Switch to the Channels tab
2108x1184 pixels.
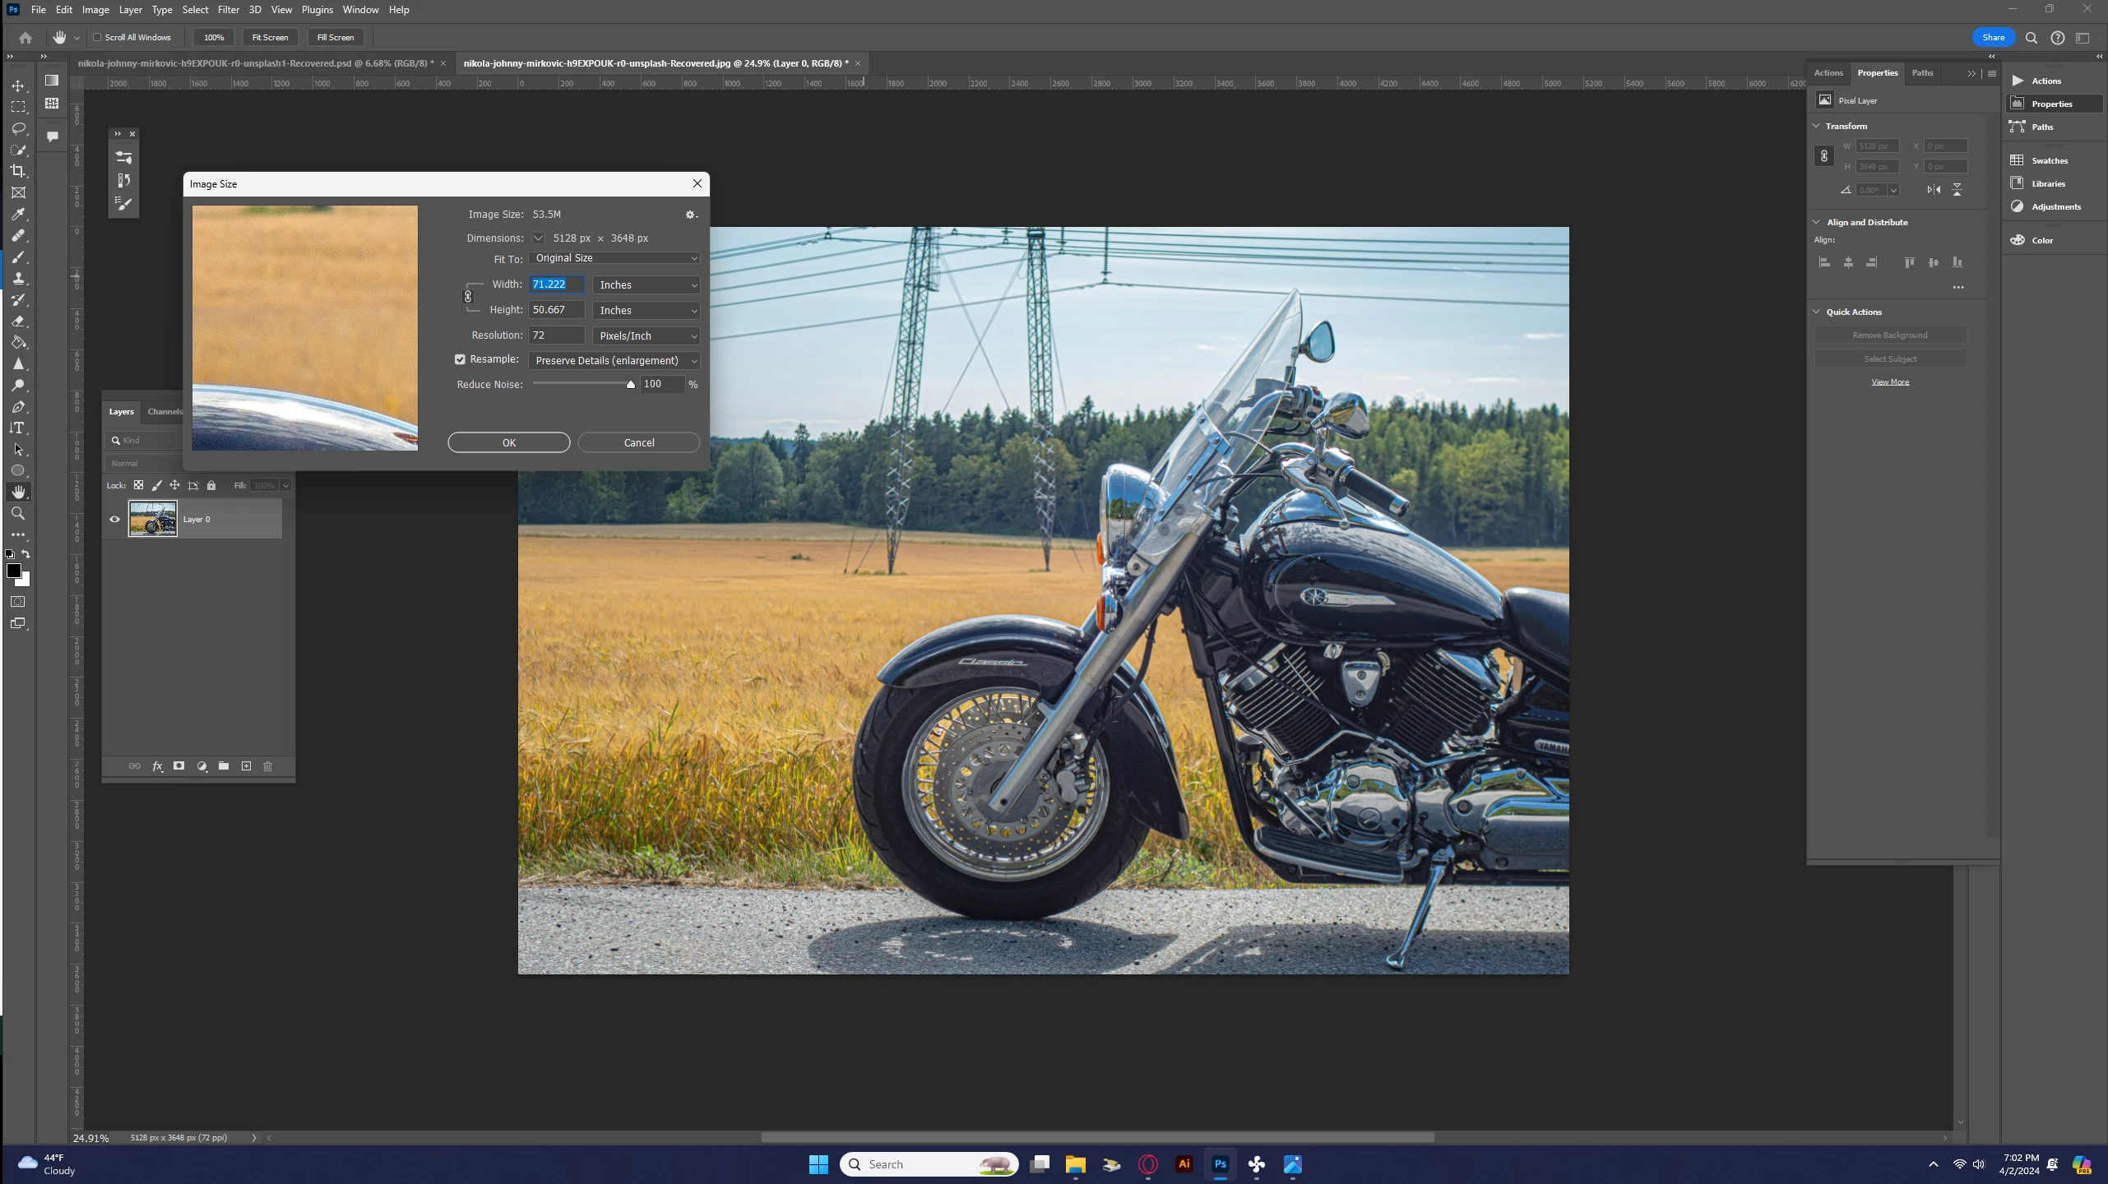click(x=164, y=411)
